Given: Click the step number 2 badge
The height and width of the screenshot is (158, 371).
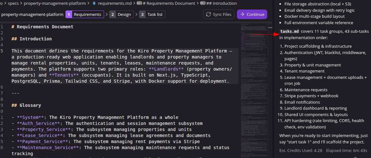Looking at the screenshot, I should (112, 14).
